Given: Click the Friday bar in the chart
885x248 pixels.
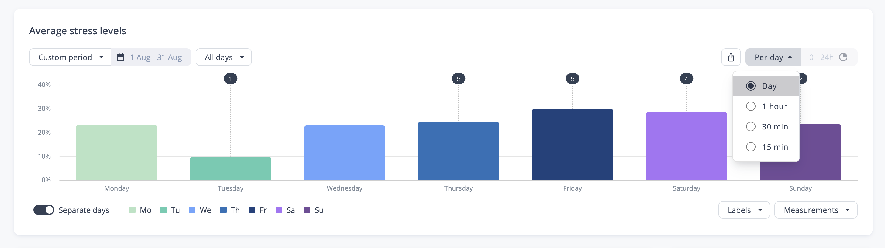Looking at the screenshot, I should (x=572, y=145).
